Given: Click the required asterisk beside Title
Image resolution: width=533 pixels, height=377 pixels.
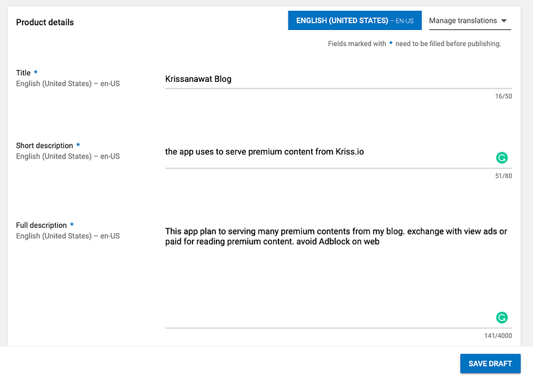Looking at the screenshot, I should tap(36, 73).
